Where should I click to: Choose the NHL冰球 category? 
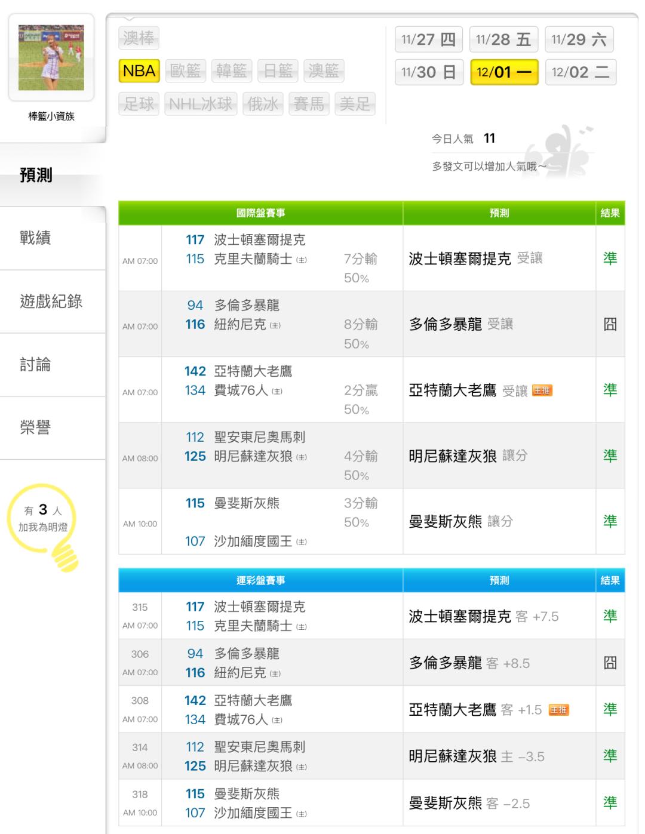(201, 104)
